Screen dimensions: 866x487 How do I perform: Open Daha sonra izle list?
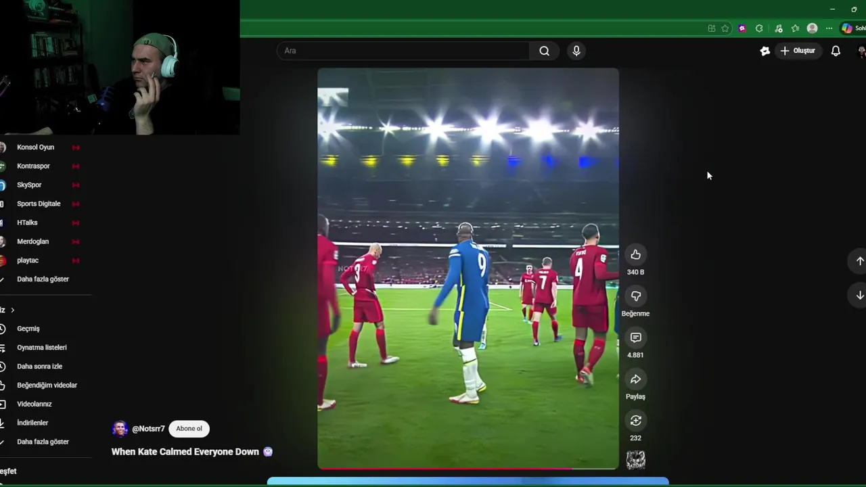(39, 367)
